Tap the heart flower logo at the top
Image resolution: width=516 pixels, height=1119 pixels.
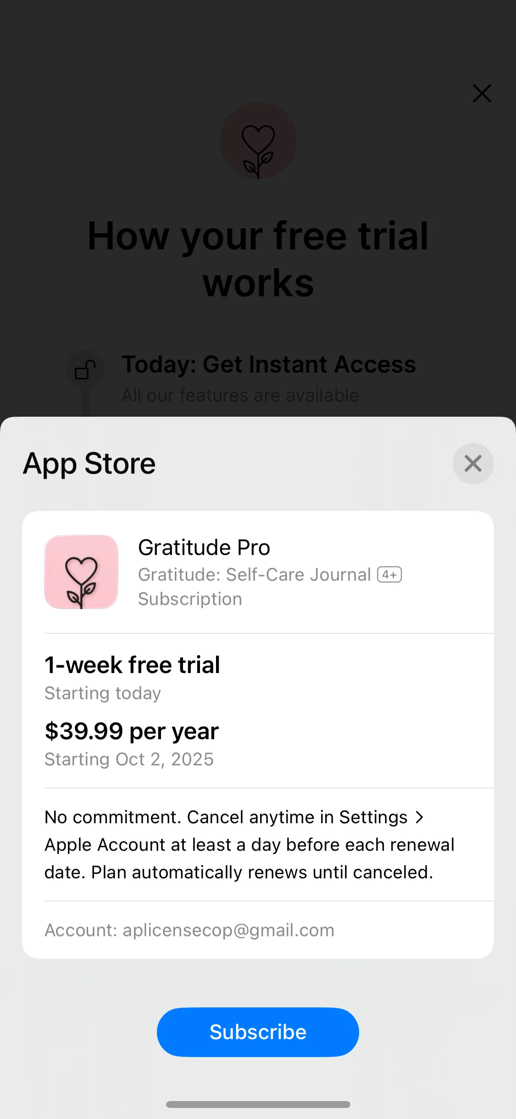(258, 141)
